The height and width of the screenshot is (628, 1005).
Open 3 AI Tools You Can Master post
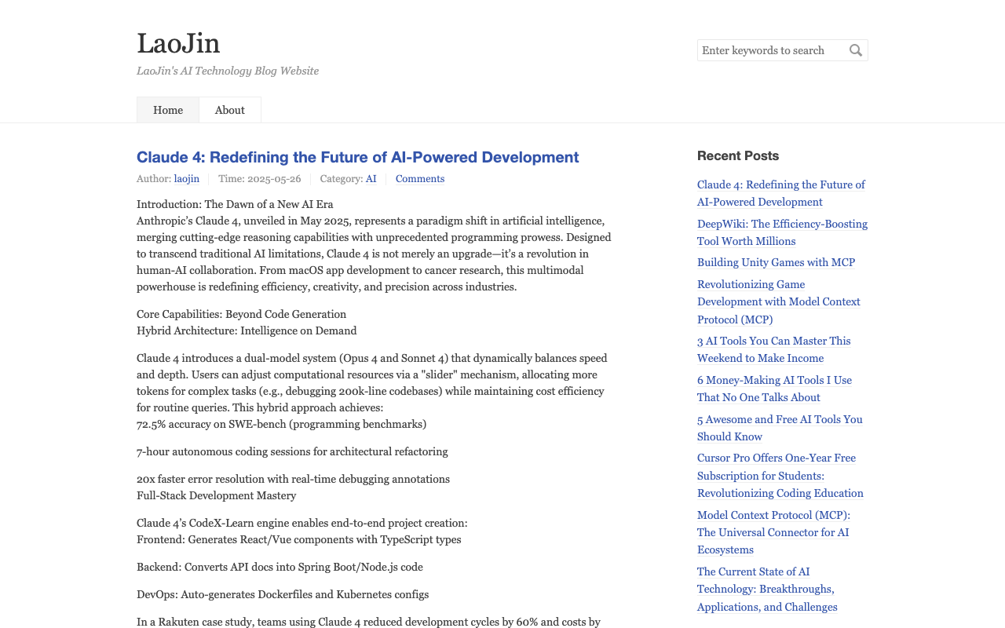pos(773,349)
